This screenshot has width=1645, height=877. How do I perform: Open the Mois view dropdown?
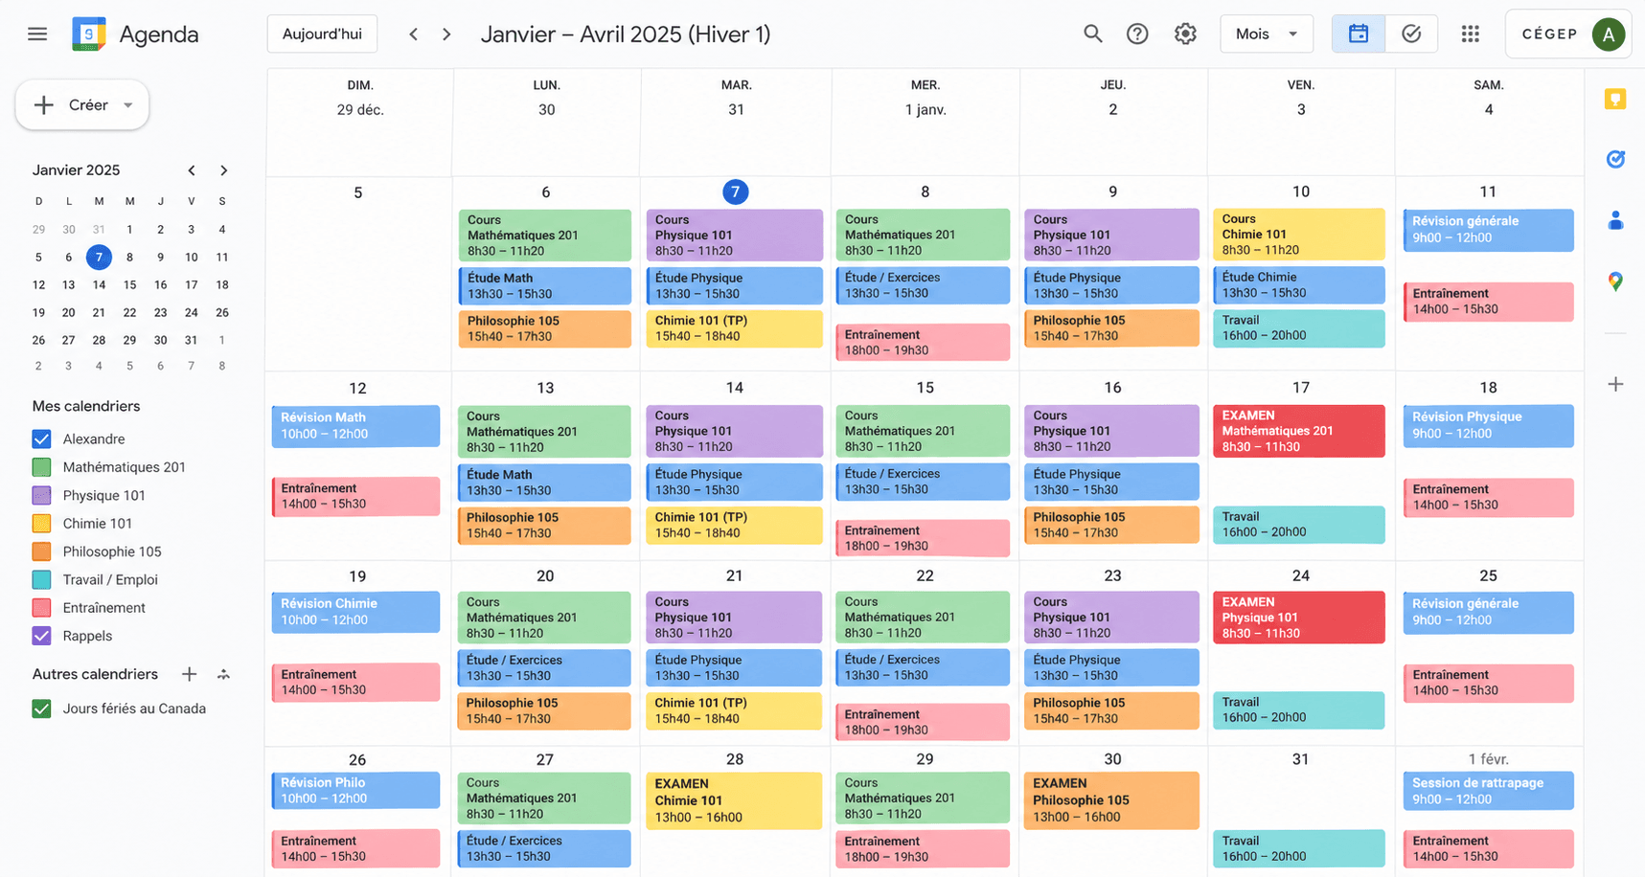(x=1267, y=33)
